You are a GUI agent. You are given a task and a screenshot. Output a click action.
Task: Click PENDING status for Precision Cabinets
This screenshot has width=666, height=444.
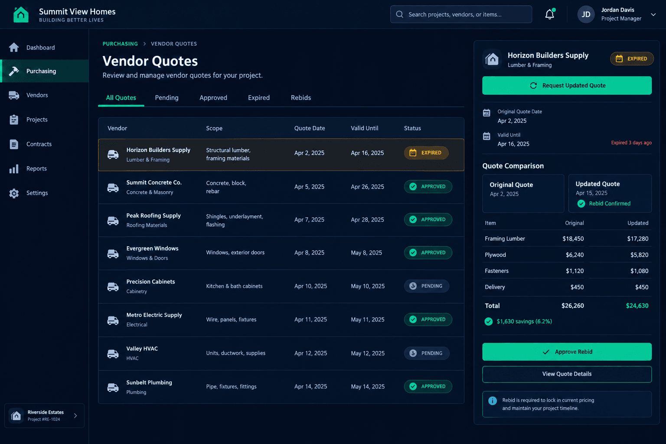point(427,286)
